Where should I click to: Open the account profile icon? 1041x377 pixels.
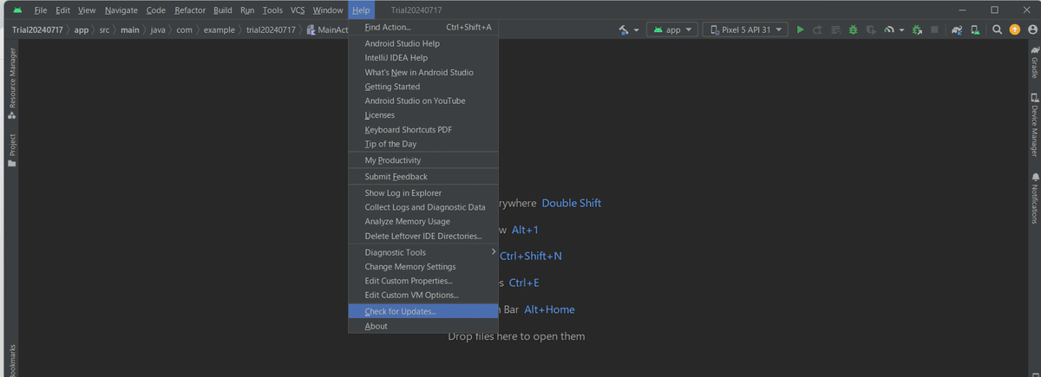point(1032,29)
